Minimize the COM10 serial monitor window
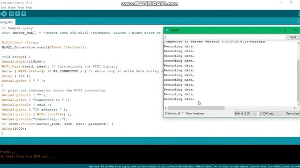Screen dimensions: 300x168 click(275, 30)
